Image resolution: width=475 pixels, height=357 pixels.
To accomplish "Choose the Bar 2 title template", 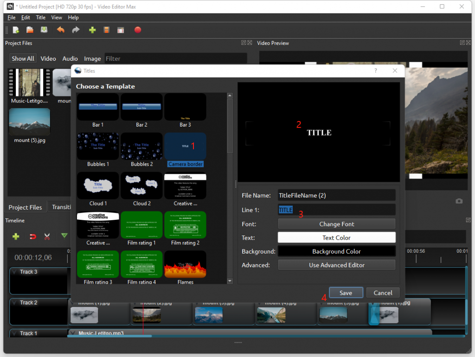I will click(x=141, y=110).
